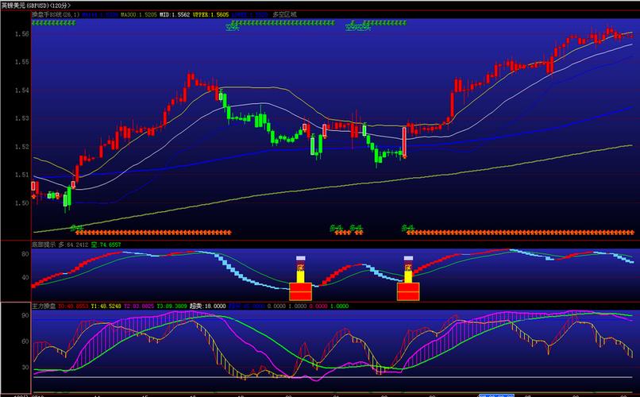
Task: Click the leftmost green long marker below candles
Action: pos(77,227)
